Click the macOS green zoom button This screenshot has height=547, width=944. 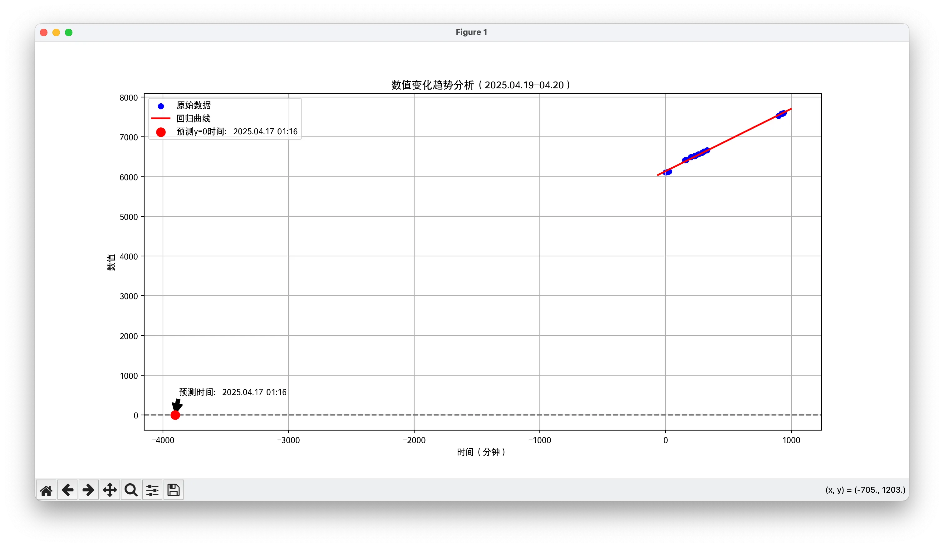coord(69,32)
